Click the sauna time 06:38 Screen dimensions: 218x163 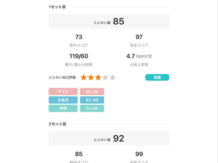[92, 92]
